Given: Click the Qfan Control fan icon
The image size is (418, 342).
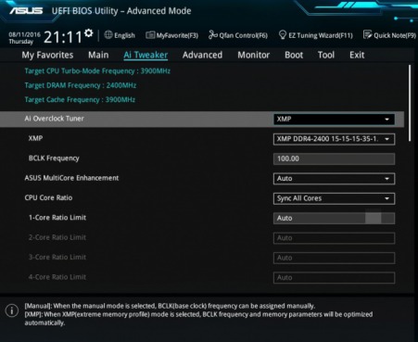Looking at the screenshot, I should [212, 35].
